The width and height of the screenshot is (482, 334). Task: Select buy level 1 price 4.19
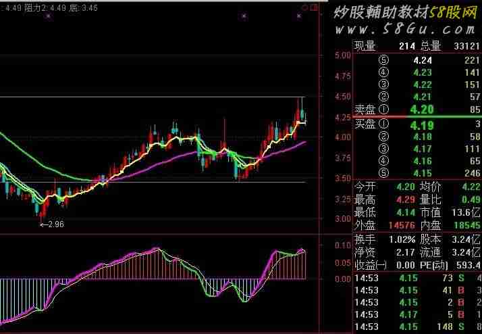coord(422,126)
